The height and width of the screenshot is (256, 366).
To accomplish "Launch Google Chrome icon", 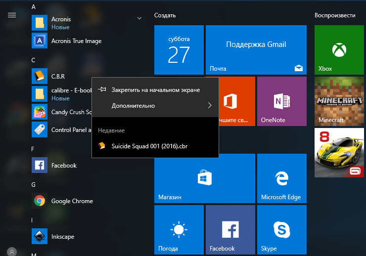I will pyautogui.click(x=40, y=201).
